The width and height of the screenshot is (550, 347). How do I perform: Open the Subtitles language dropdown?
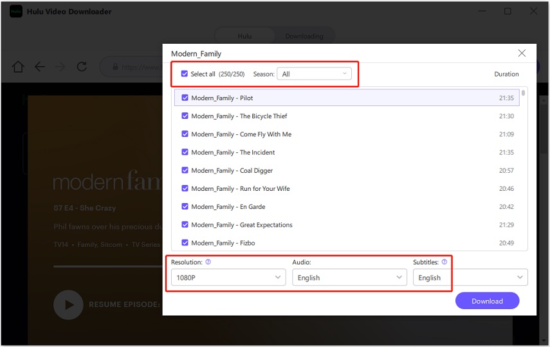(x=470, y=277)
